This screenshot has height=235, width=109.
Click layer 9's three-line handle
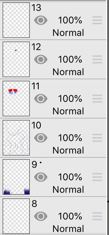[x=97, y=177]
